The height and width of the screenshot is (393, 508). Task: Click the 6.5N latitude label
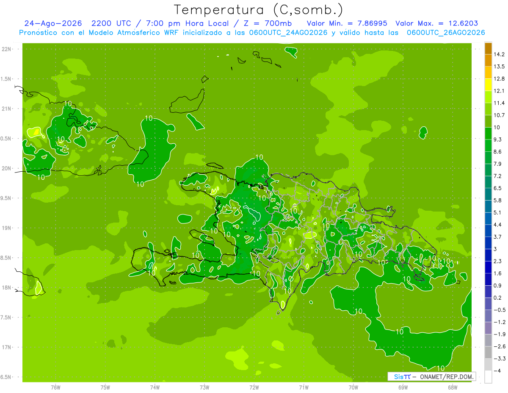(x=6, y=377)
